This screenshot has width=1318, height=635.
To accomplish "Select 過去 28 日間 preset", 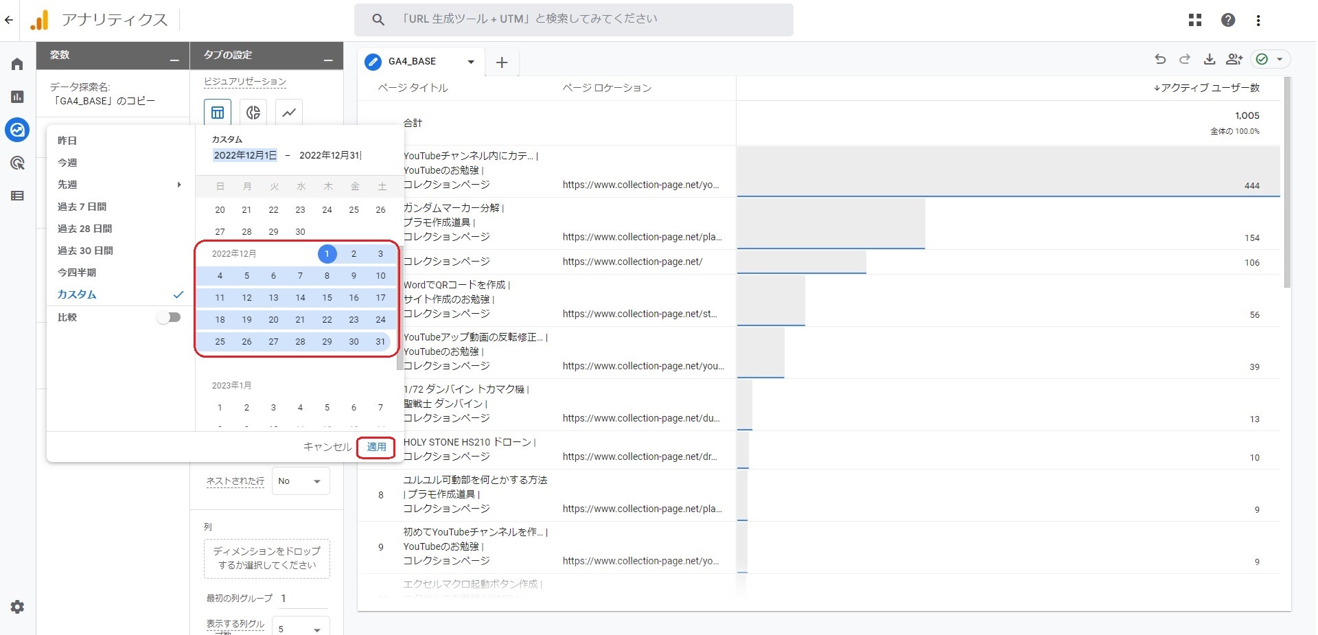I will (84, 229).
